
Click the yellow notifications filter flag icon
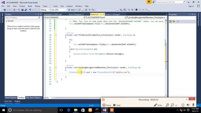[149, 2]
